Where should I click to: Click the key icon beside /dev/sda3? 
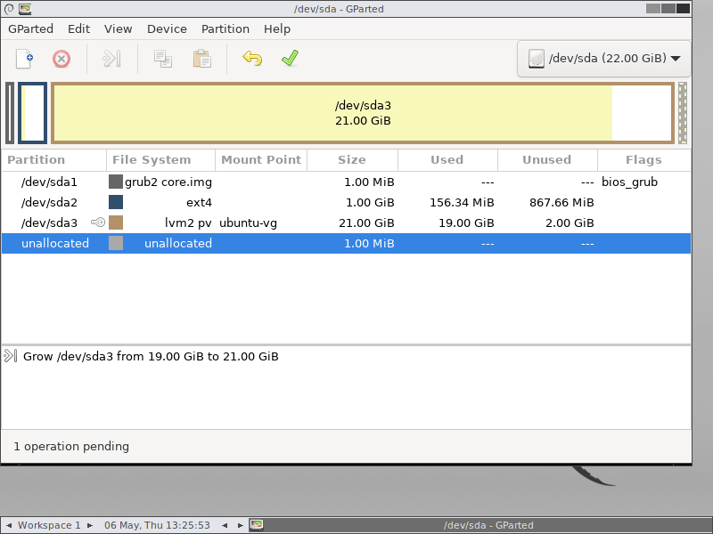[97, 222]
